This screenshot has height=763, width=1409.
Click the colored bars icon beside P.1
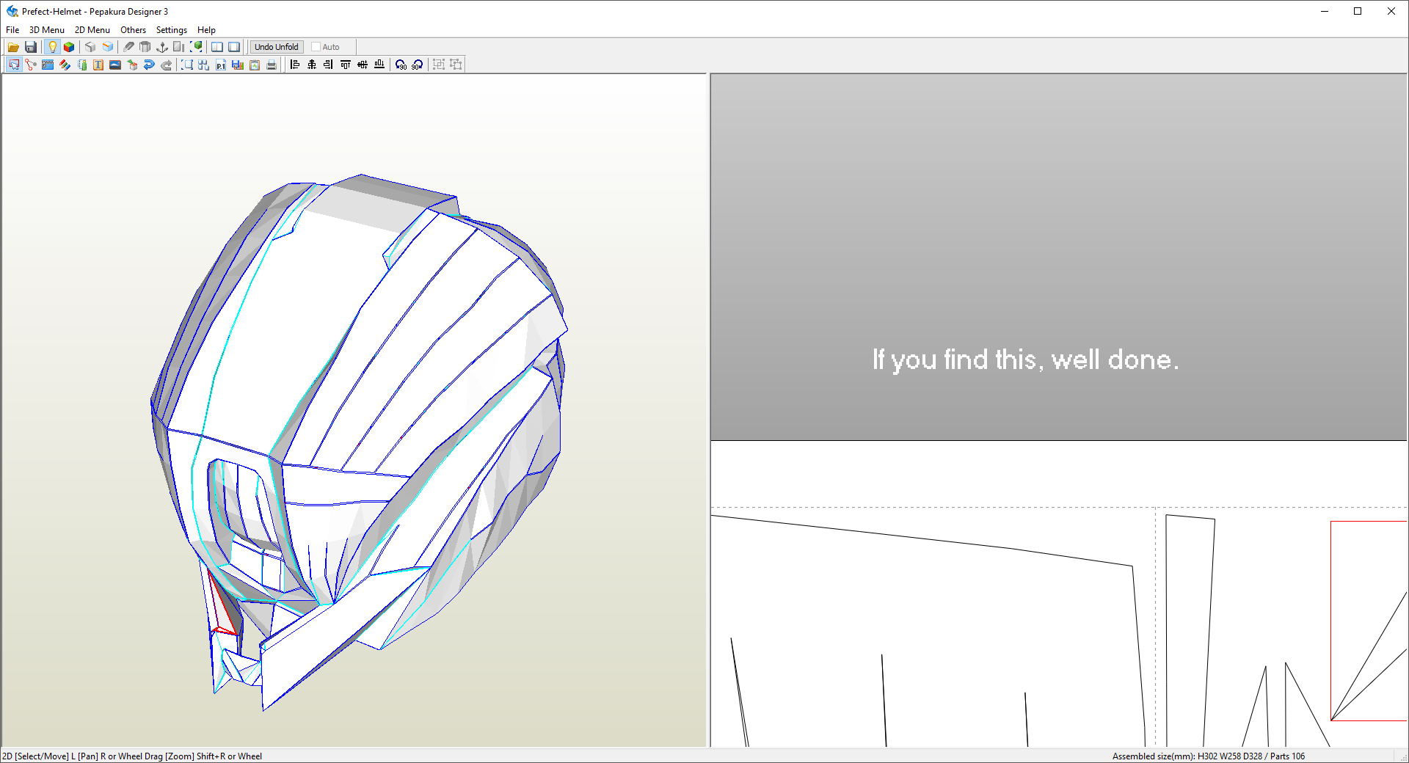[x=238, y=65]
